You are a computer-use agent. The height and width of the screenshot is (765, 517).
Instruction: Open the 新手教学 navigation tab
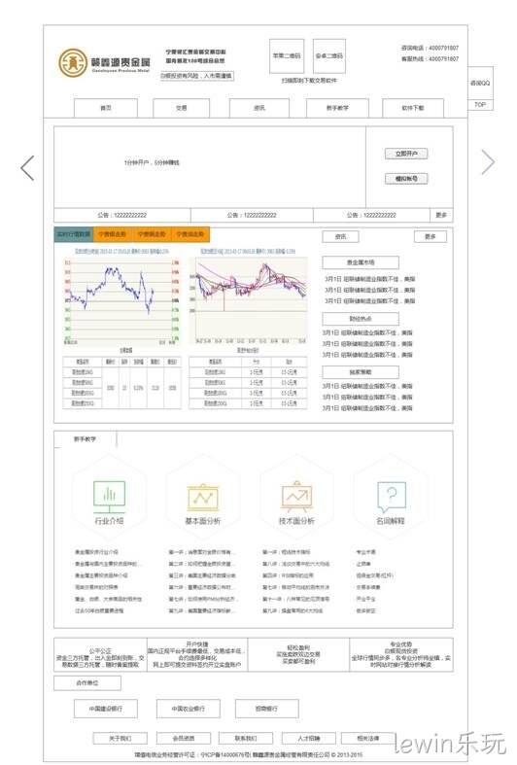click(337, 108)
